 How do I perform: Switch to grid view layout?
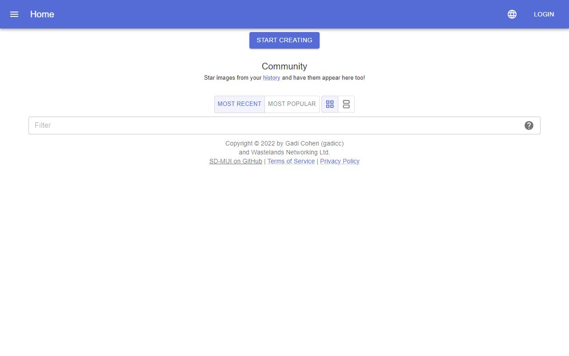[x=330, y=104]
